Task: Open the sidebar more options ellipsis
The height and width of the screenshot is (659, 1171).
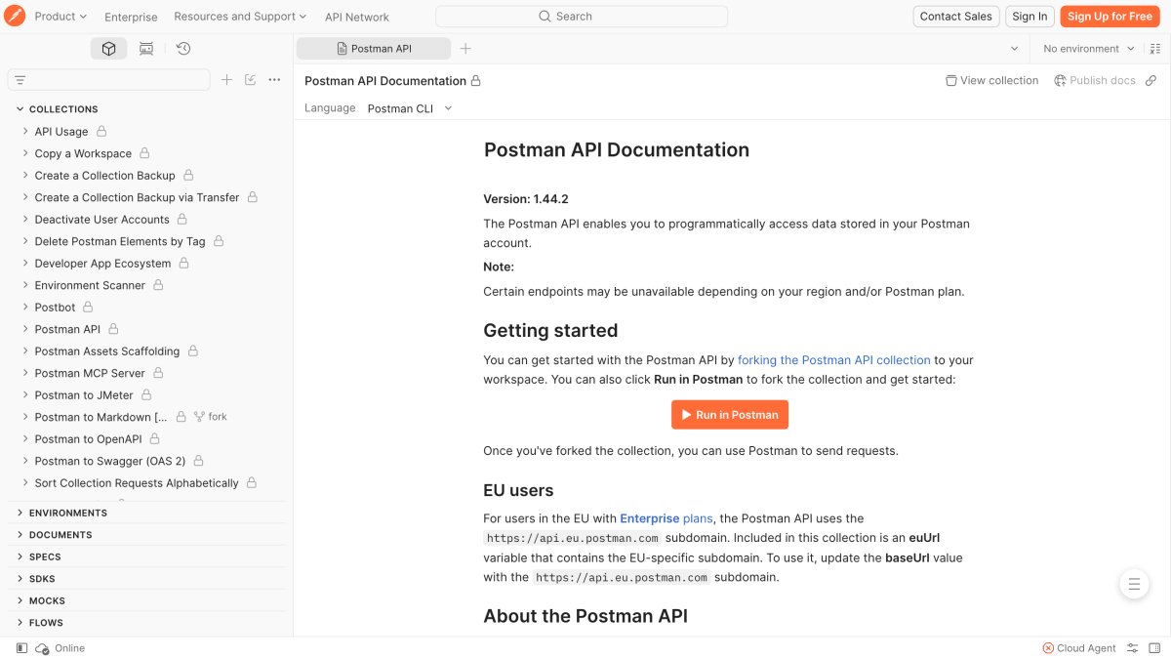Action: point(274,80)
